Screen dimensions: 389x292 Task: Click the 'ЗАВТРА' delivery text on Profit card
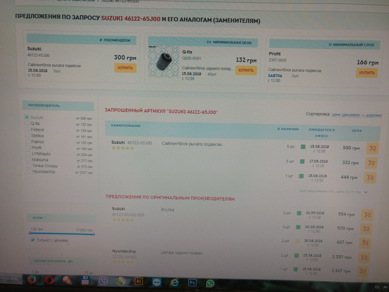275,76
